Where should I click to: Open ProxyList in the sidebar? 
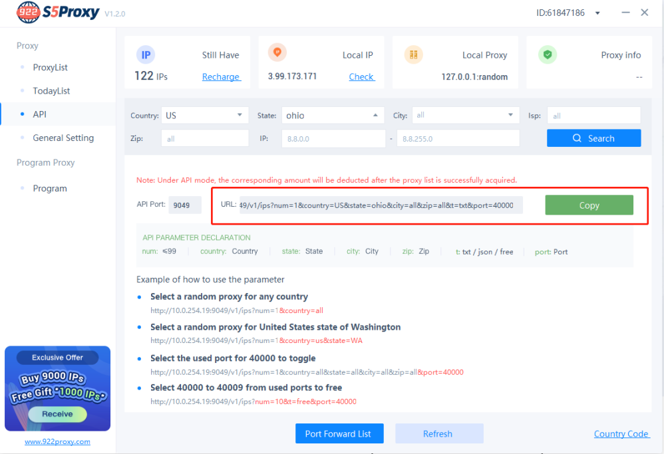(x=50, y=68)
